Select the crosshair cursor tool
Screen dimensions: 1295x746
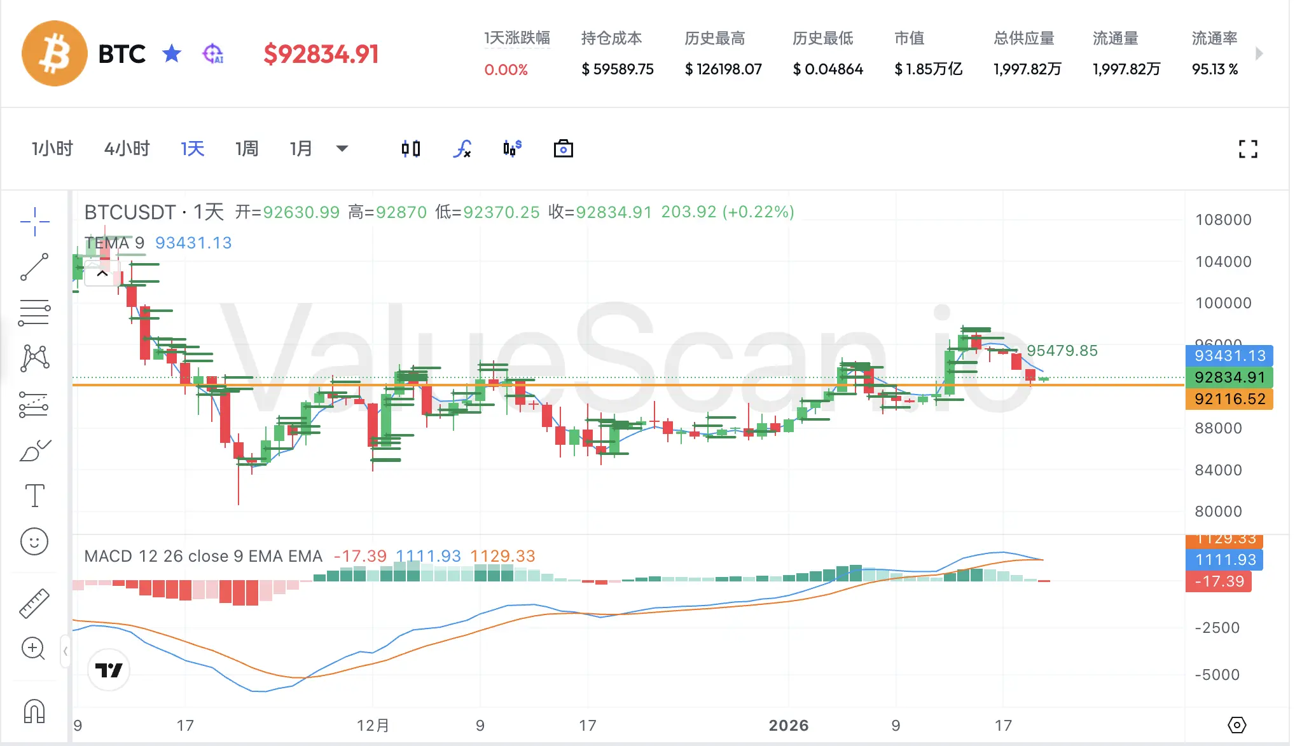coord(34,222)
